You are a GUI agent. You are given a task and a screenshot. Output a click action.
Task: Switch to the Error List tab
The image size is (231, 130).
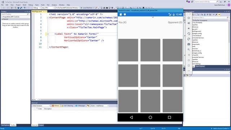[35, 125]
